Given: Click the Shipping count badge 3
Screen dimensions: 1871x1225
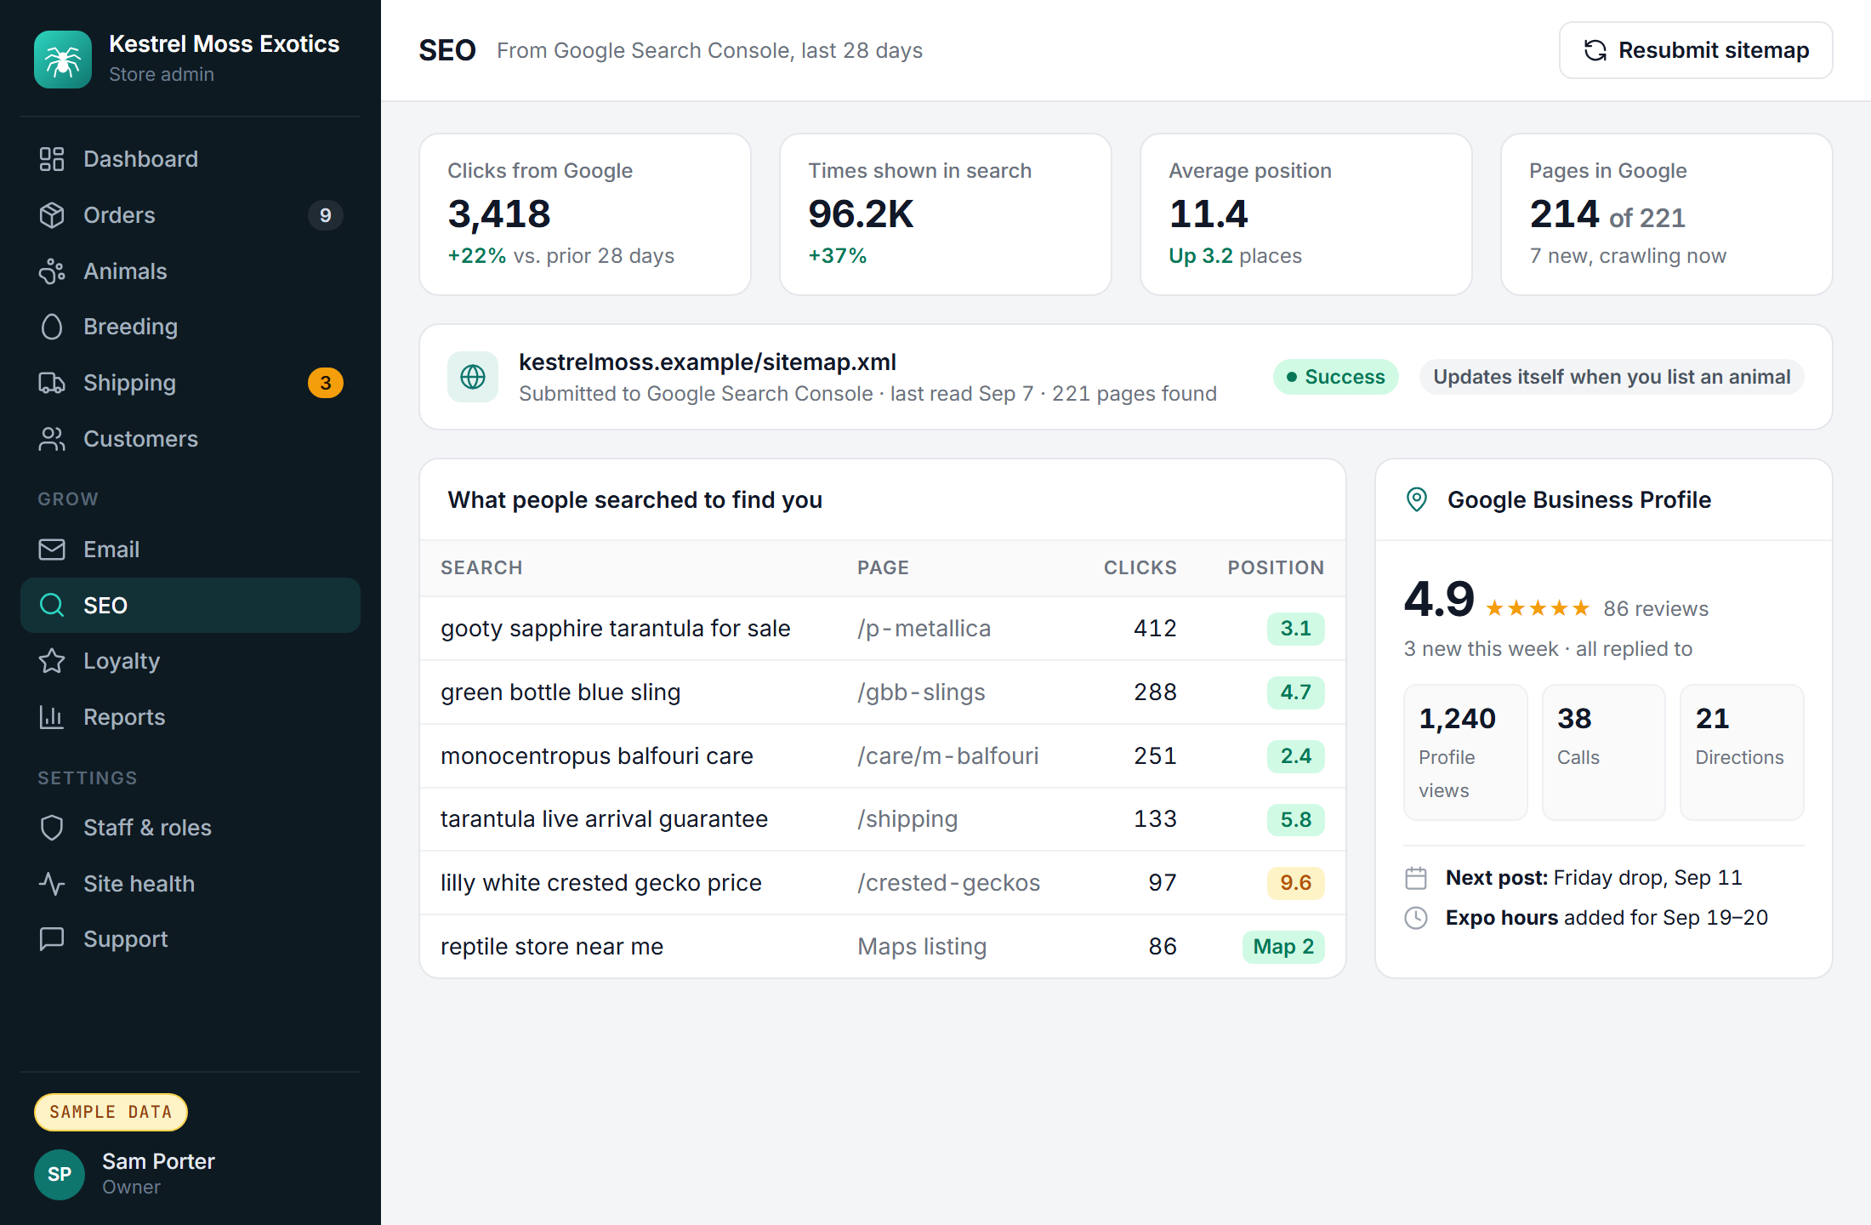Looking at the screenshot, I should (x=326, y=383).
